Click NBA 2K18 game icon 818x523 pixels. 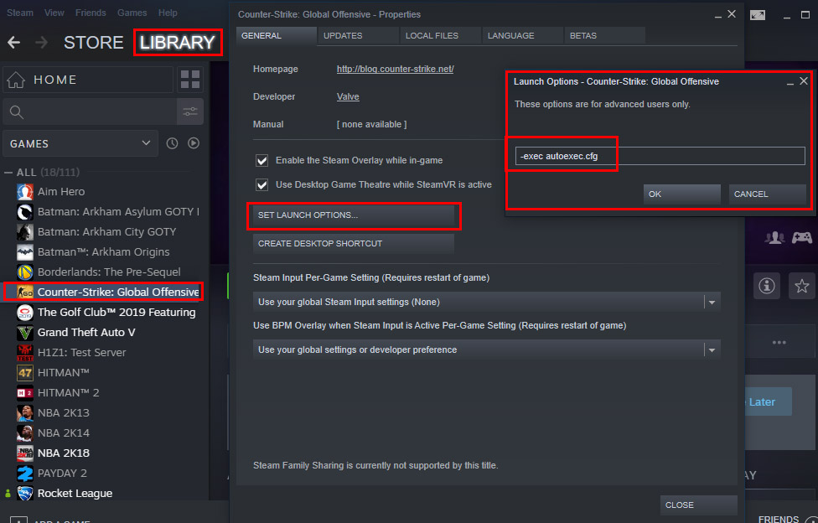(x=25, y=453)
